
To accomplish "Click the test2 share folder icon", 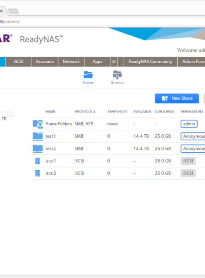I will click(38, 148).
